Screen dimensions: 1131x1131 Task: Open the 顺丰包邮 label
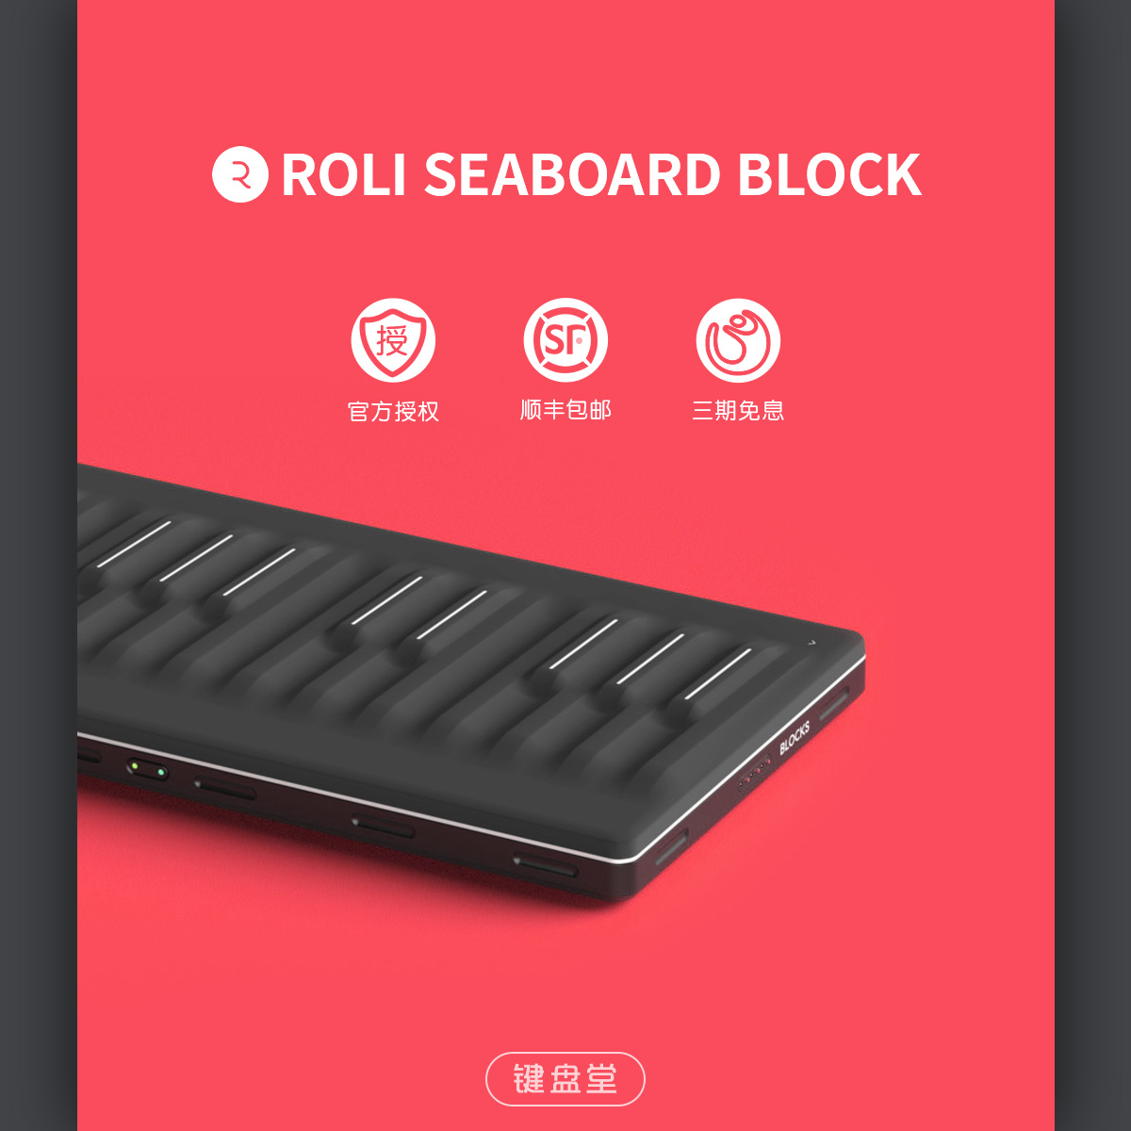[565, 410]
